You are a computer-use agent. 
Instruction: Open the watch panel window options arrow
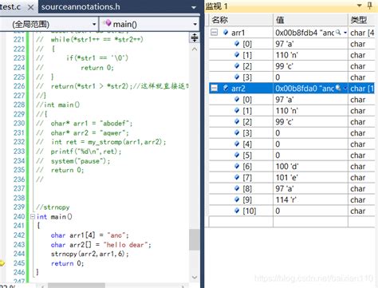tap(360, 6)
